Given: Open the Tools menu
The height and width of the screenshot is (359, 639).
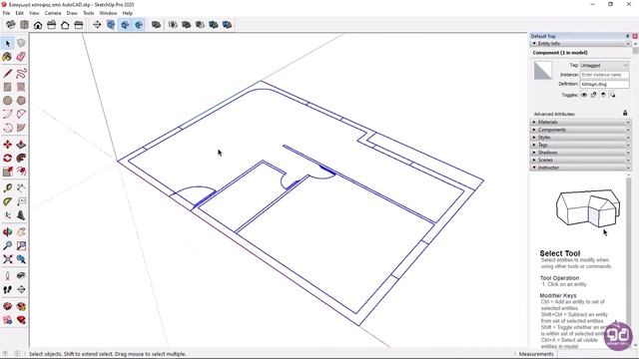Looking at the screenshot, I should click(x=89, y=13).
